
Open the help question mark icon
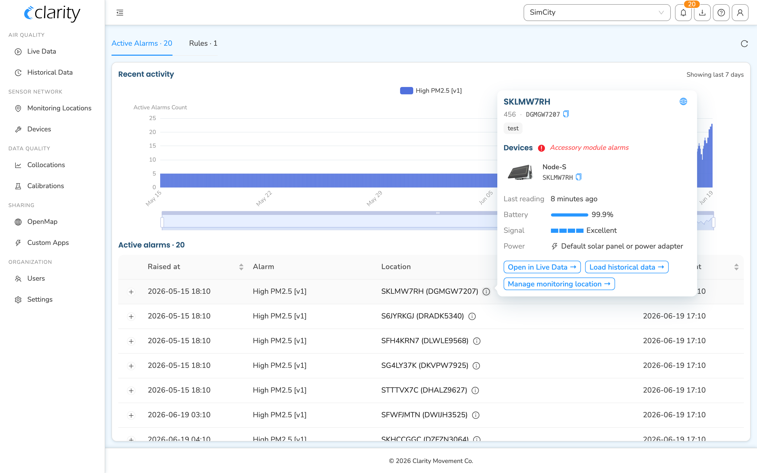click(721, 13)
